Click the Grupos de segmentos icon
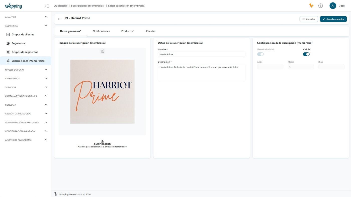Viewport: 351px width, 197px height. [x=8, y=52]
